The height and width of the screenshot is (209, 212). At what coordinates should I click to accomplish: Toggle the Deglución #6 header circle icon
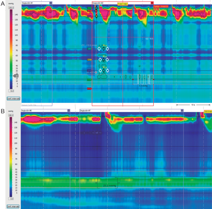click(68, 111)
